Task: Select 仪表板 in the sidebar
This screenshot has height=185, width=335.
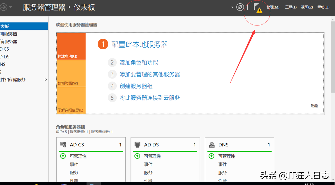Action: pos(24,26)
